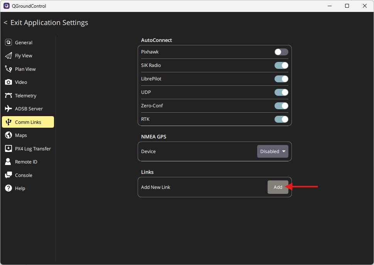Viewport: 374px width, 265px height.
Task: Switch off Zero-Conf AutoConnect toggle
Action: pos(281,106)
